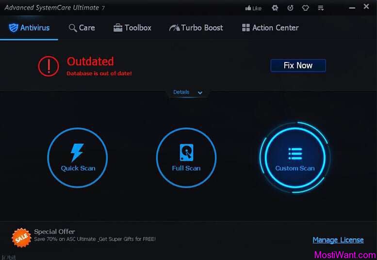
Task: Open the more options menu icon
Action: coord(321,8)
